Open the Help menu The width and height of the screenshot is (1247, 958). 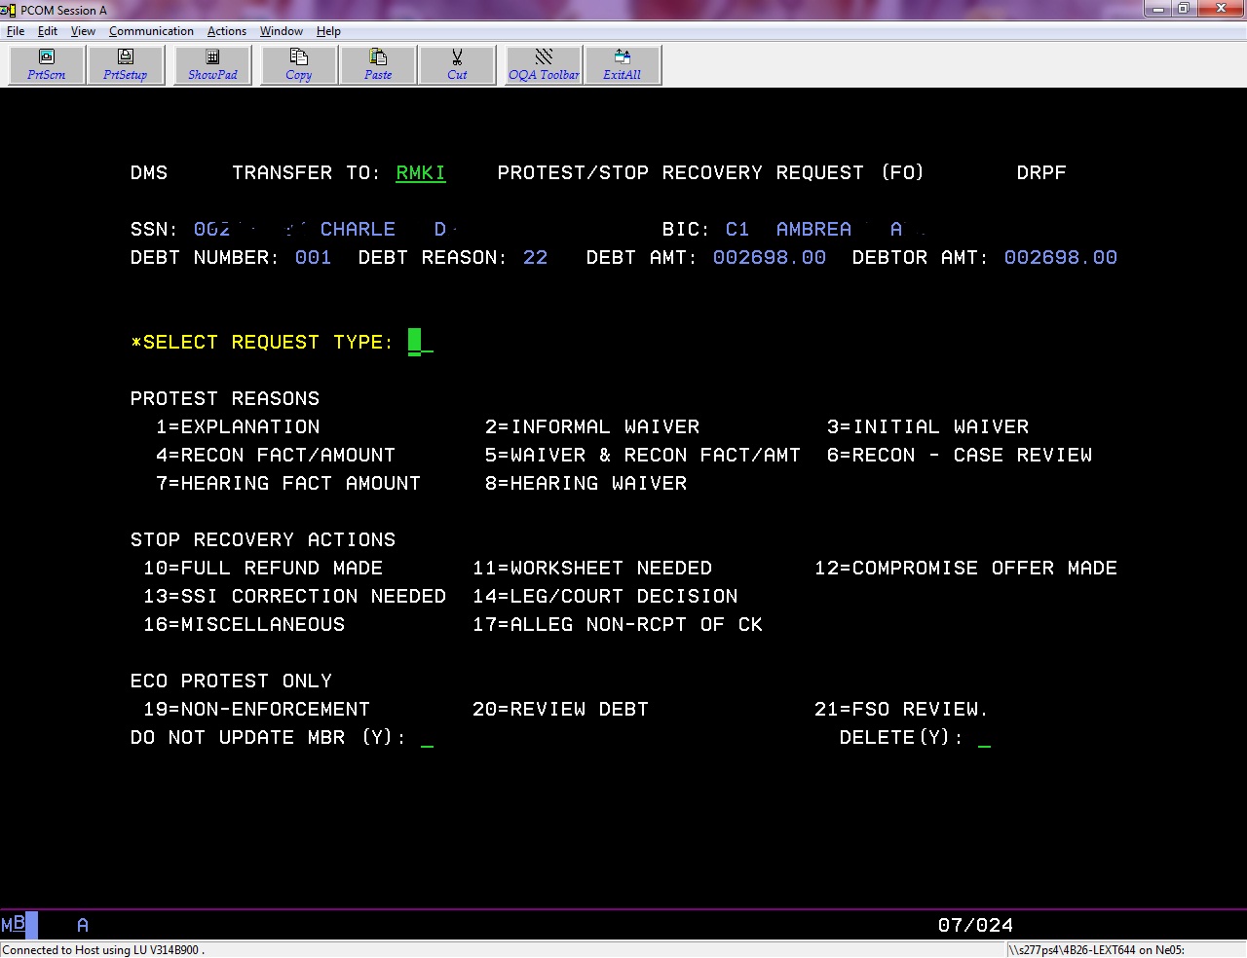(328, 31)
